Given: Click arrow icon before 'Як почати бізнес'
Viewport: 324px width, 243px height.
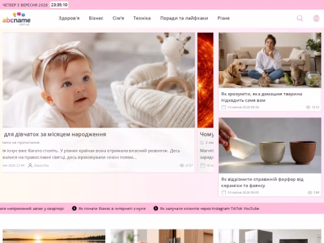Looking at the screenshot, I should (x=74, y=209).
